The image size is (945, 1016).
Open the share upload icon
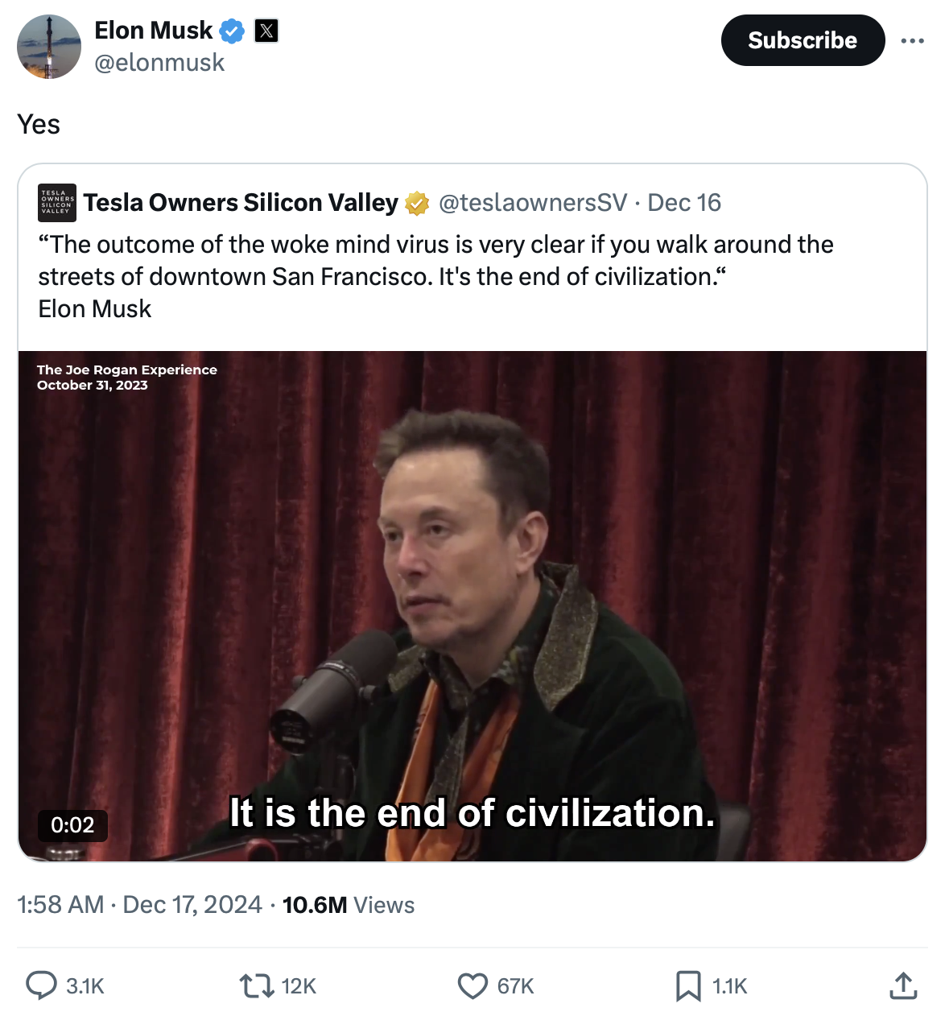click(x=903, y=985)
